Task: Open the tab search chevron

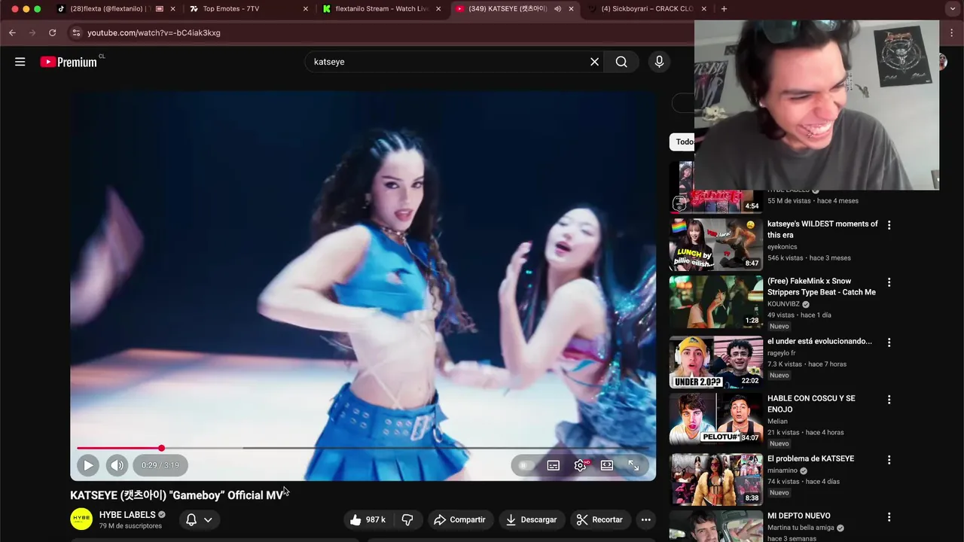Action: tap(953, 9)
